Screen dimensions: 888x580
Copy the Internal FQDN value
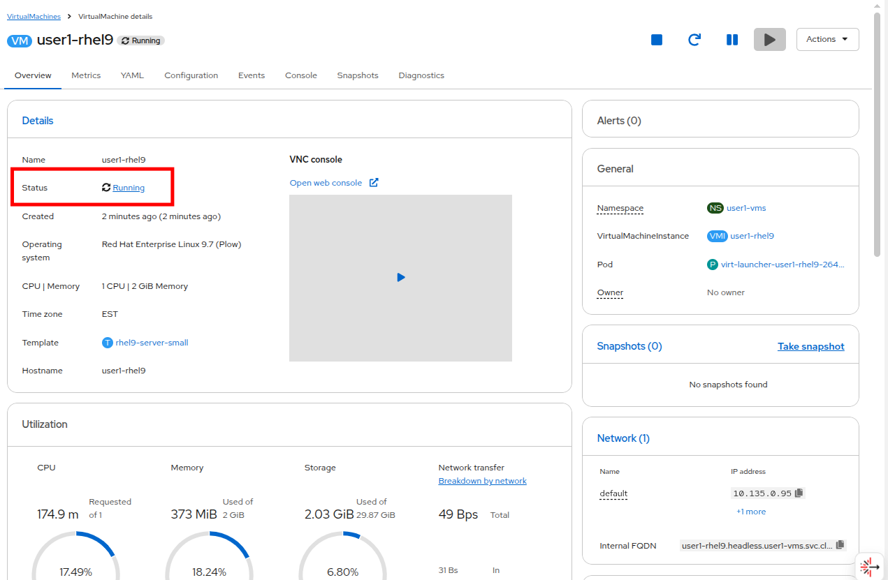coord(840,545)
